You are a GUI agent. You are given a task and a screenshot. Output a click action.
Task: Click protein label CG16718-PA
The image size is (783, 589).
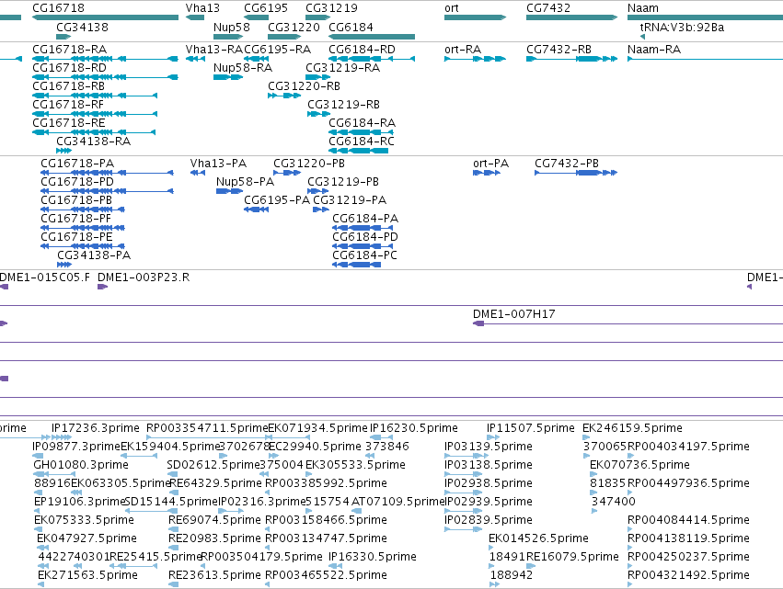point(77,164)
